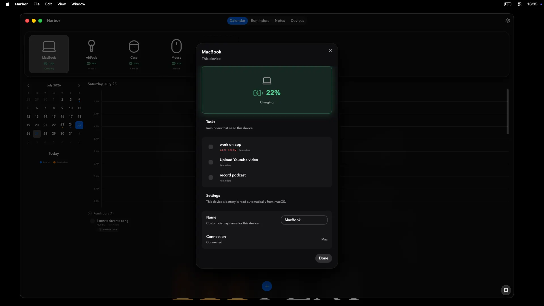Select July 31 in mini calendar
Screen dimensions: 544x306
click(x=71, y=133)
